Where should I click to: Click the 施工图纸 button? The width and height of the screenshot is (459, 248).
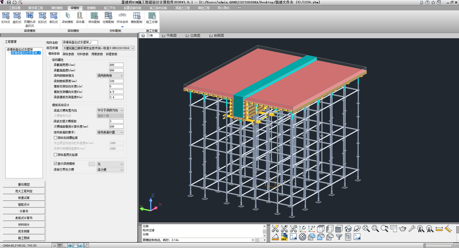click(24, 238)
